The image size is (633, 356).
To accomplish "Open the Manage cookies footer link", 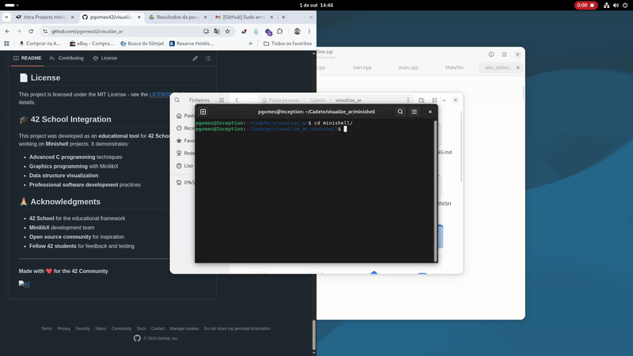I will click(184, 328).
